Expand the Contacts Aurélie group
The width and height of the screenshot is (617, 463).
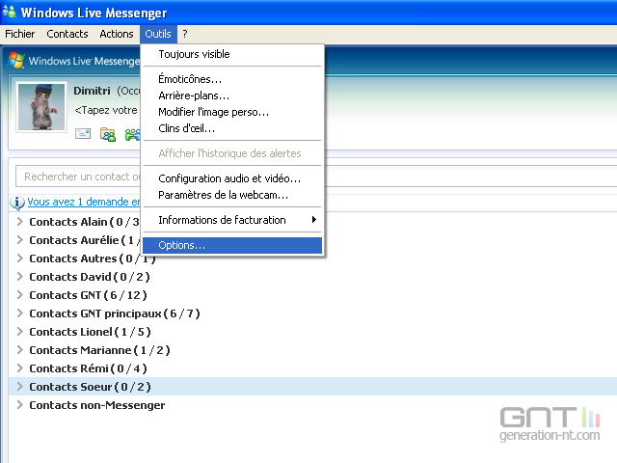(x=19, y=239)
